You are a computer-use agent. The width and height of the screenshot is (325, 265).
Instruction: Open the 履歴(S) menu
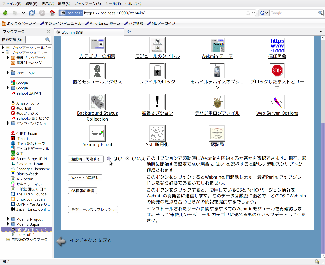click(64, 4)
